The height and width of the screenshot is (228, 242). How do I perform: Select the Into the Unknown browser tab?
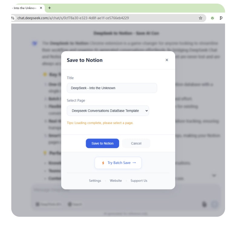(x=25, y=8)
